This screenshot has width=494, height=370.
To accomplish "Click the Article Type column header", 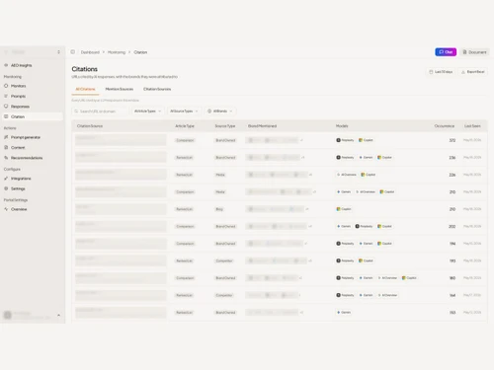I will (x=185, y=126).
